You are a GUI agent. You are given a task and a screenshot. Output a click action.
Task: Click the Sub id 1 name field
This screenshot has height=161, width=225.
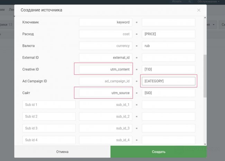(x=49, y=104)
